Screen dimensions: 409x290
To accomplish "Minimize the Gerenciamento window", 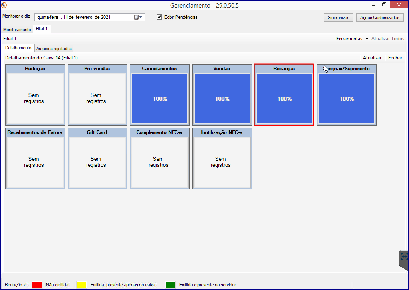I will click(374, 5).
